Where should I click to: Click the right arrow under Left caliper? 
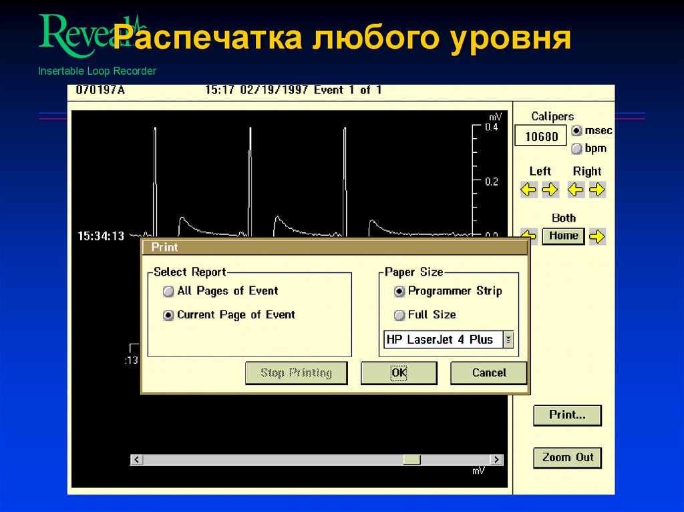coord(551,190)
